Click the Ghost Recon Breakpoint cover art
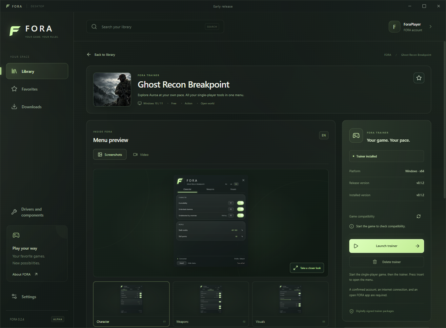The image size is (446, 328). [x=112, y=90]
